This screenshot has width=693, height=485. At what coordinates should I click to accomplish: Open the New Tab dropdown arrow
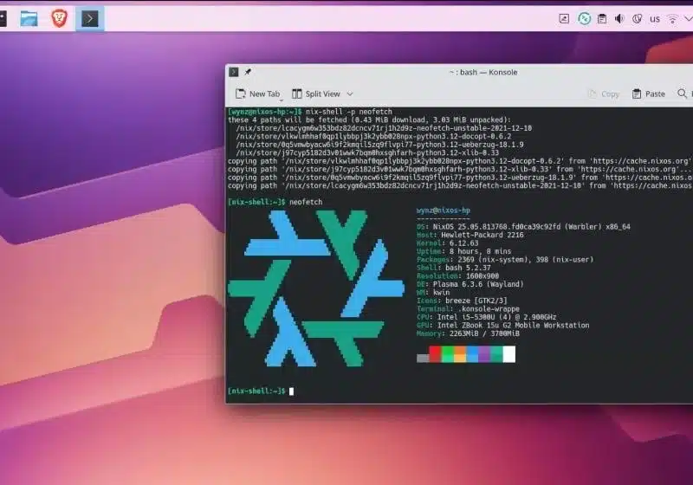coord(281,100)
